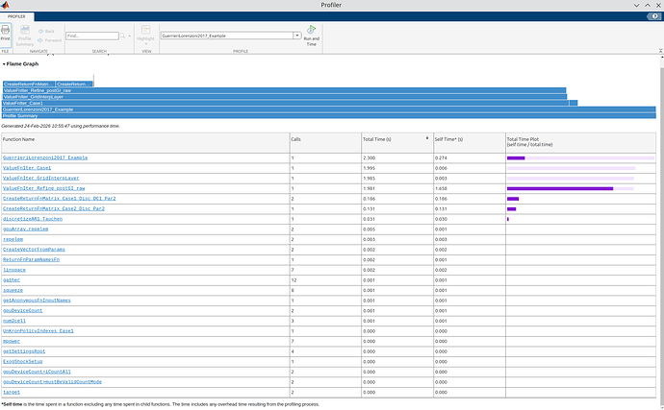
Task: Collapse the Flame Graph section
Action: tap(4, 64)
